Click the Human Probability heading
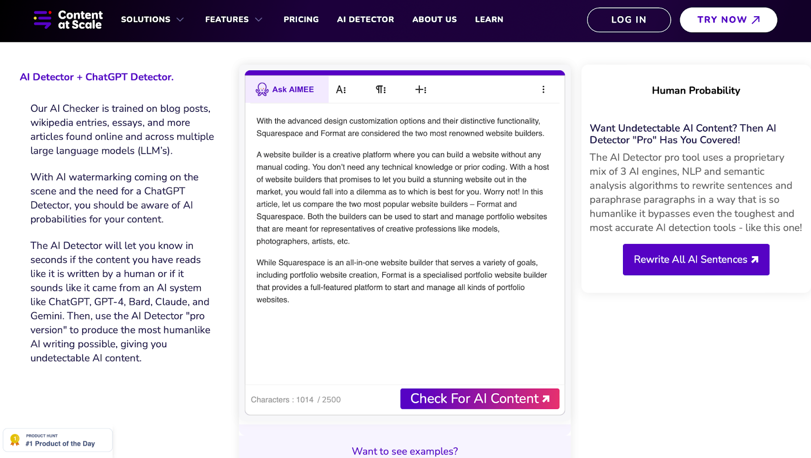The image size is (811, 458). click(696, 91)
